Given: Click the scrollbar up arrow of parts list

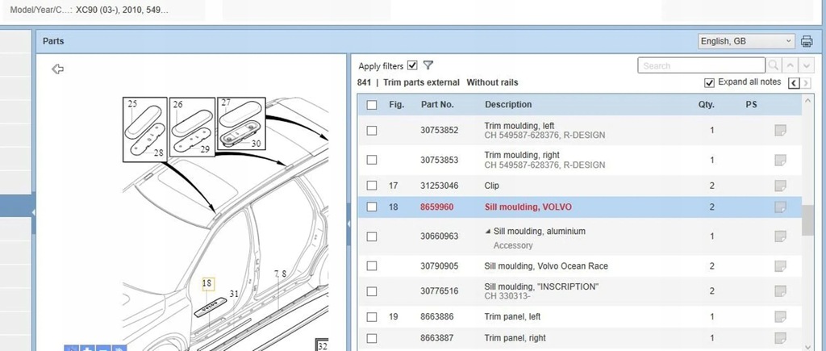Looking at the screenshot, I should click(807, 100).
